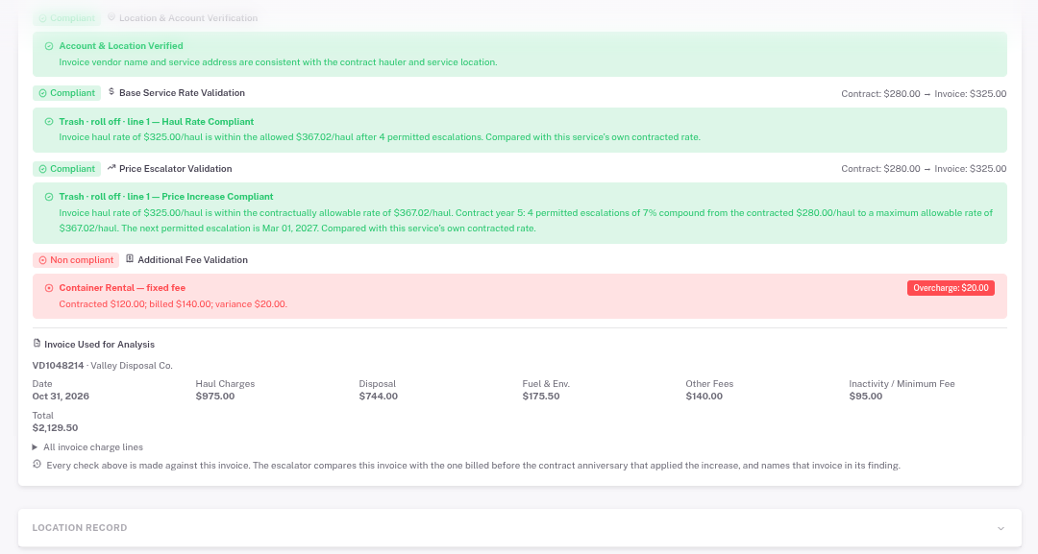The image size is (1038, 554).
Task: Click the LOCATION RECORD heading text
Action: (80, 527)
